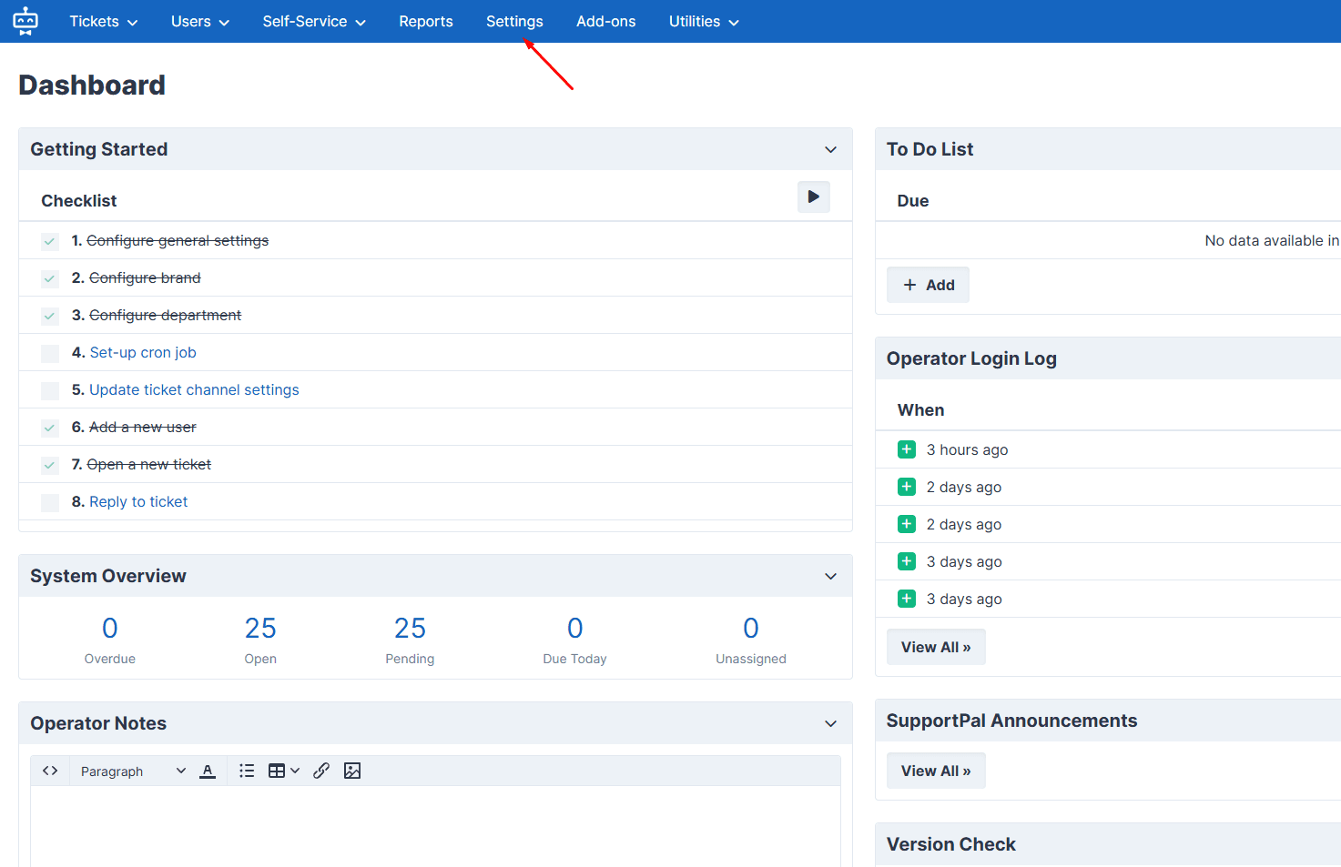Viewport: 1341px width, 867px height.
Task: Open the 'Configure department' checklist item
Action: 165,315
